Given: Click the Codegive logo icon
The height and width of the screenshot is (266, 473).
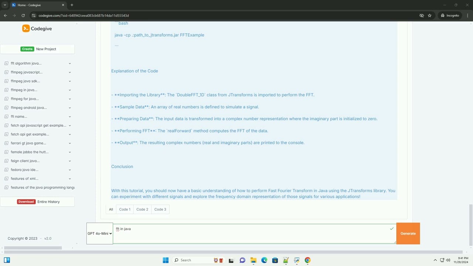Looking at the screenshot, I should [26, 28].
